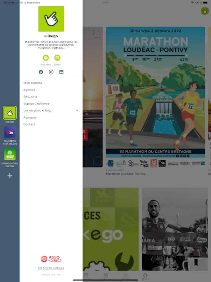Screen dimensions: 211x282
Task: Open the black-and-white runner photo tile
Action: [175, 229]
